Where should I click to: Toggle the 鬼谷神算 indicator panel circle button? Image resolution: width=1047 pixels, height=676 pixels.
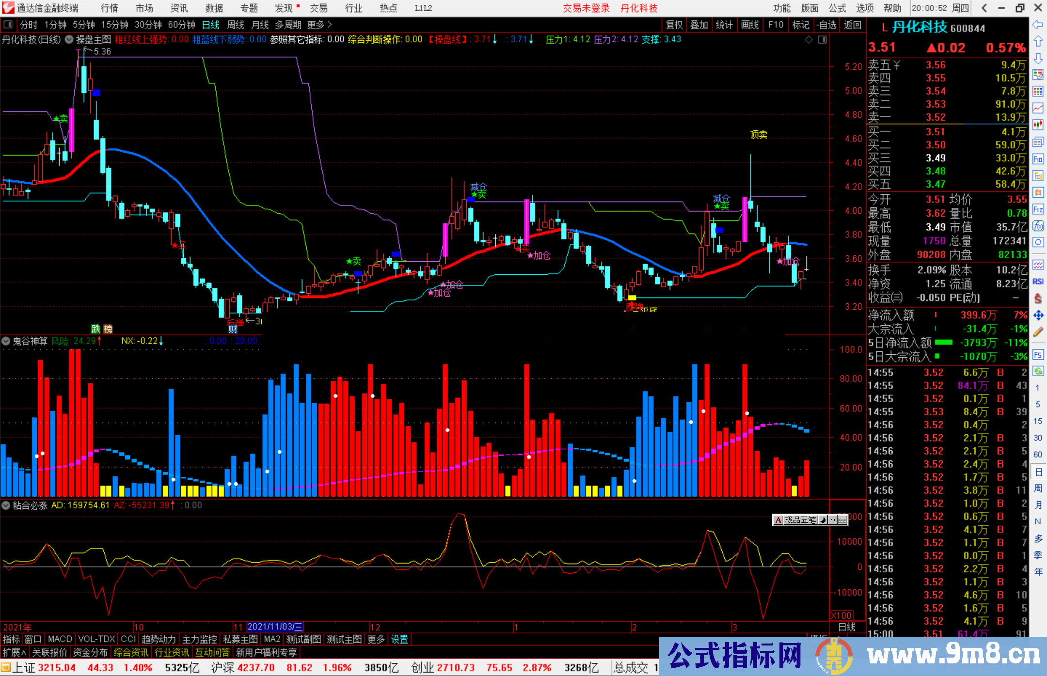click(6, 341)
